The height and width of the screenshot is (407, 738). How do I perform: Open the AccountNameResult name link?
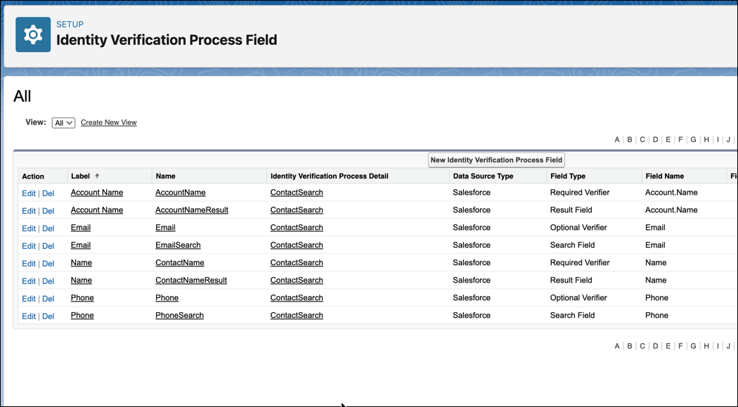click(x=192, y=210)
